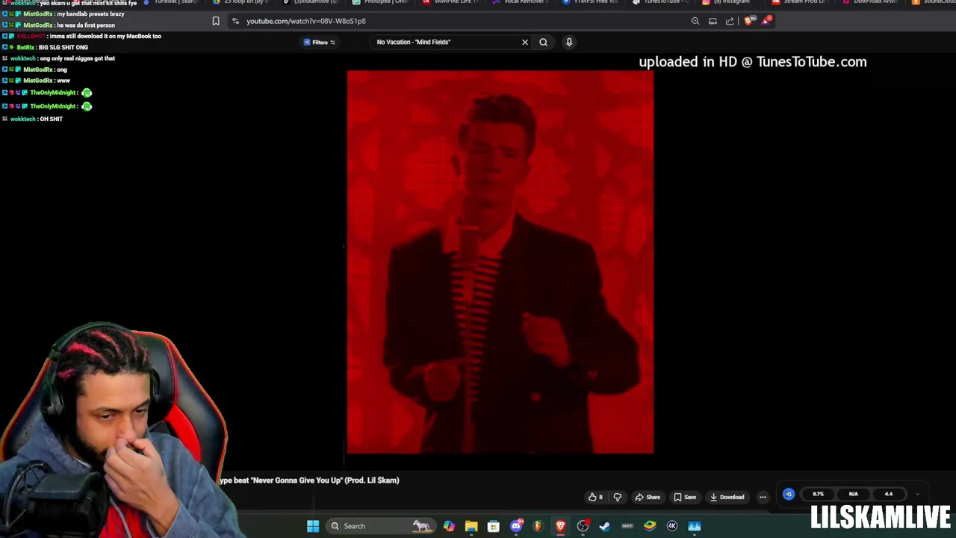This screenshot has height=538, width=956.
Task: Click the 6.7% stat pill
Action: click(x=819, y=494)
